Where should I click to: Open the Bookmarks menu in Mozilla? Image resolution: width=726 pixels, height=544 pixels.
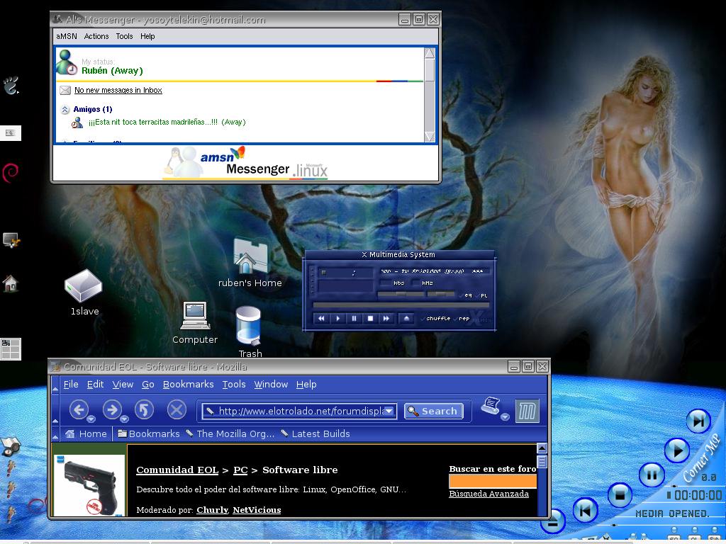click(188, 384)
